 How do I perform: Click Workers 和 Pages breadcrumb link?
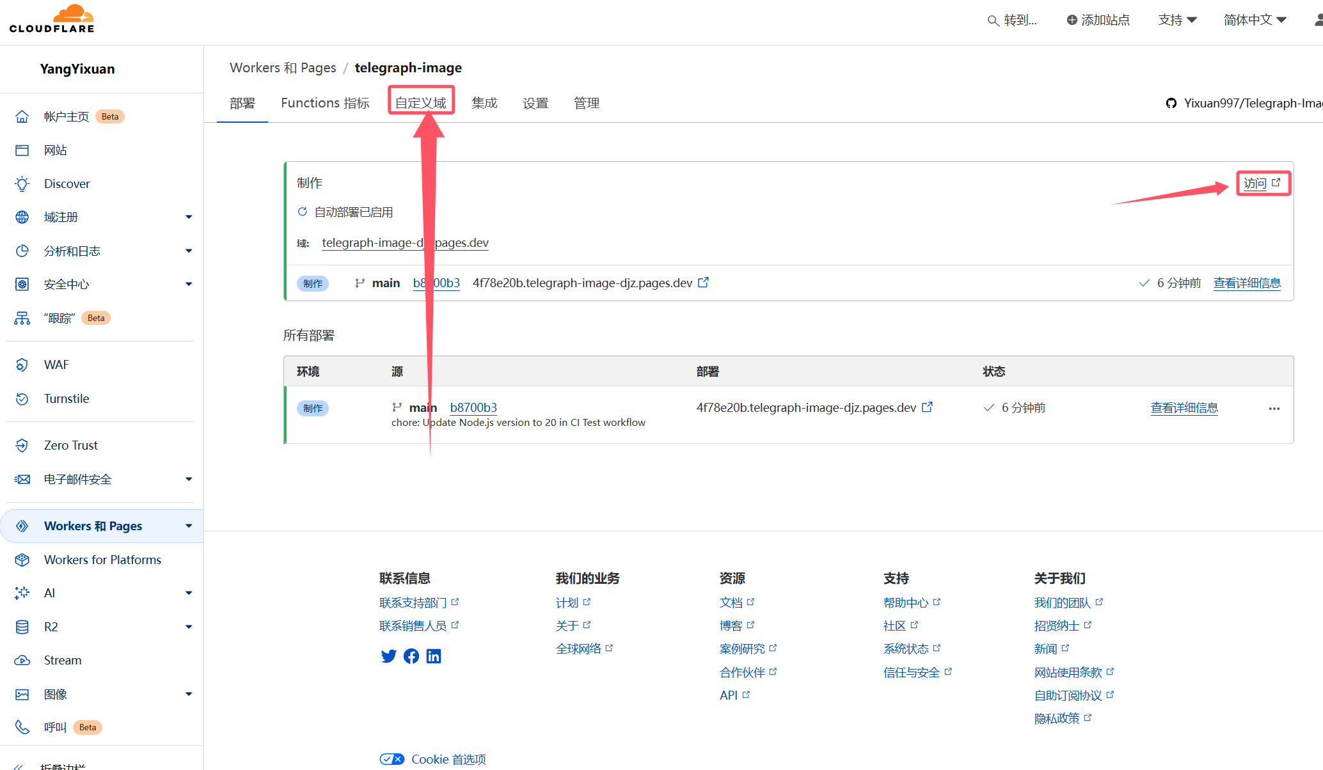283,68
